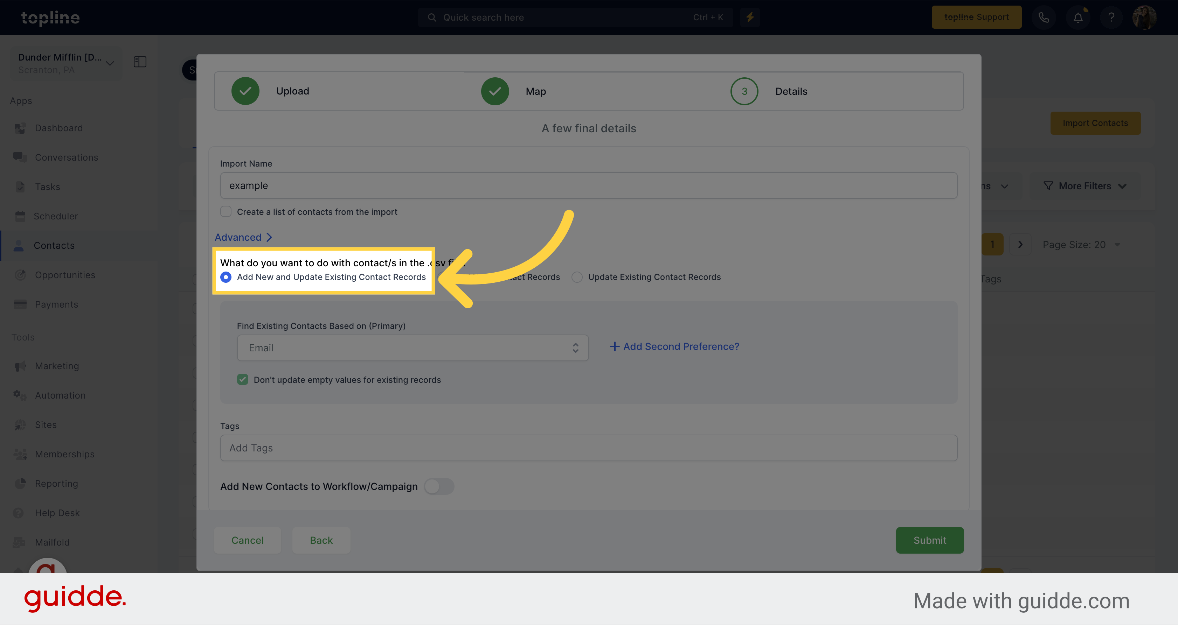
Task: Select the Map completed step tab
Action: tap(514, 91)
